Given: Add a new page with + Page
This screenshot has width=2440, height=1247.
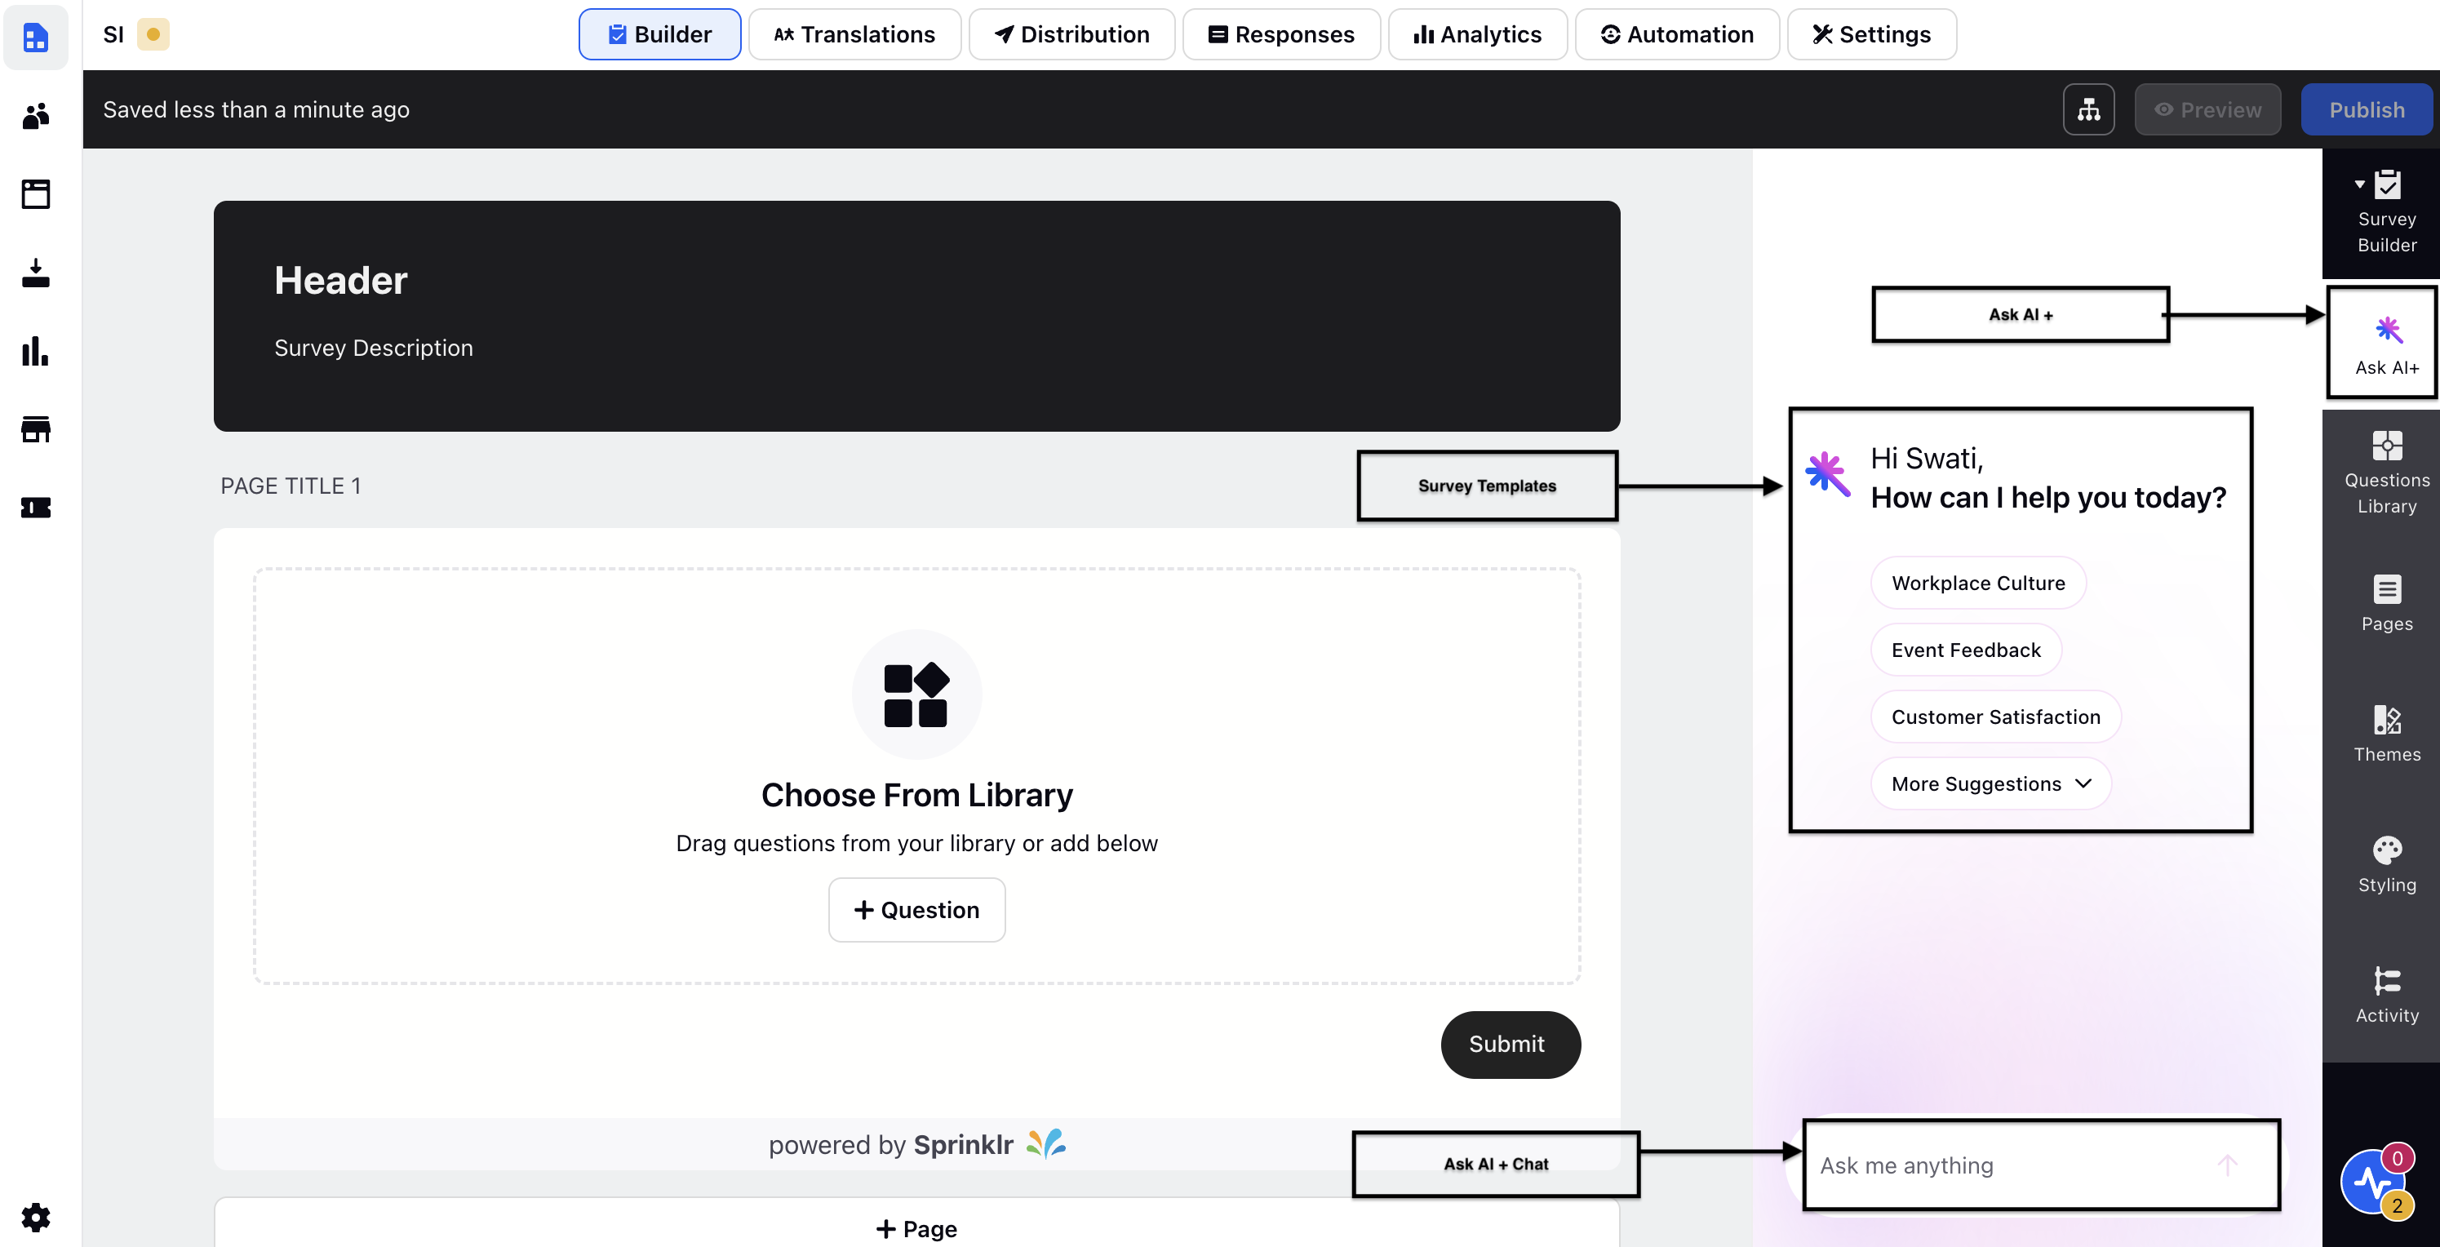Looking at the screenshot, I should 916,1228.
